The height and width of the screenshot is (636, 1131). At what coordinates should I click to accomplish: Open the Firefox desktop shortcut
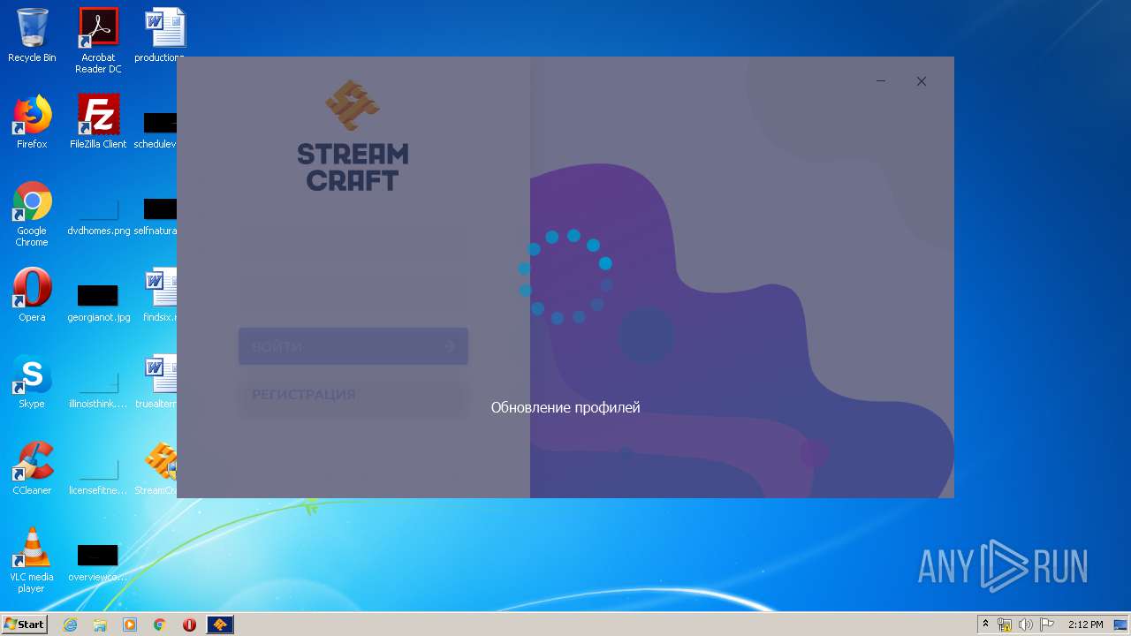(x=32, y=122)
